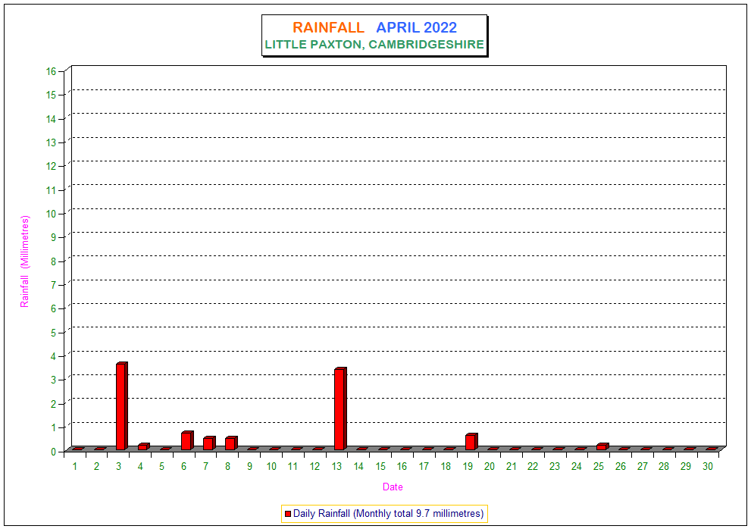Select the rainfall bar for date 8
Image resolution: width=751 pixels, height=529 pixels.
click(231, 443)
